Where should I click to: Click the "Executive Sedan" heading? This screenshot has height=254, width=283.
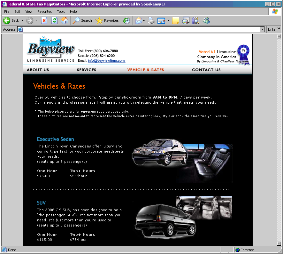coord(55,139)
